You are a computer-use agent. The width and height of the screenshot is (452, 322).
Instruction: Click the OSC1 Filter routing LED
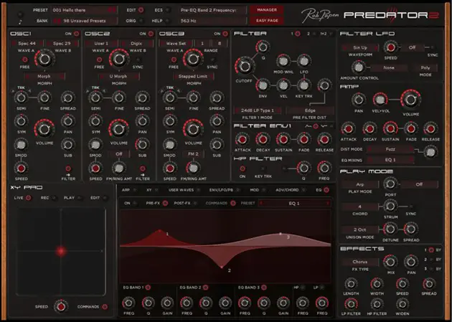[x=70, y=167]
